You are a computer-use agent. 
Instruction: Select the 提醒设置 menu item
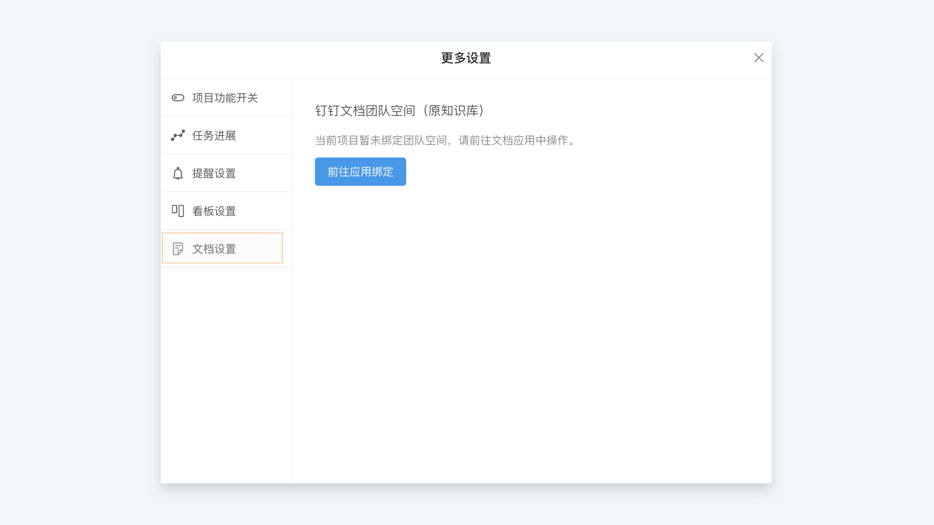click(x=214, y=174)
